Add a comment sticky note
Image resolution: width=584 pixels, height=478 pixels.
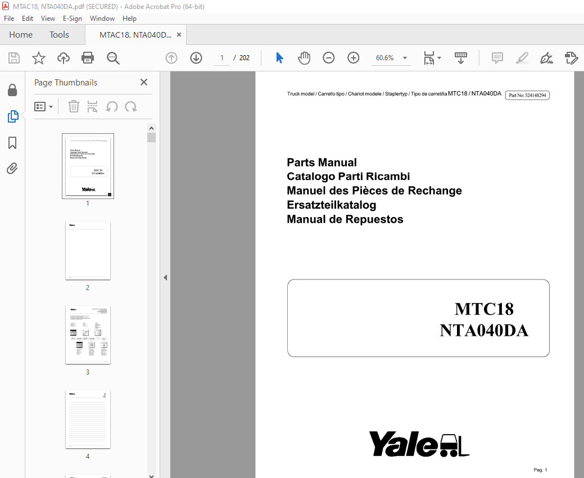click(497, 58)
